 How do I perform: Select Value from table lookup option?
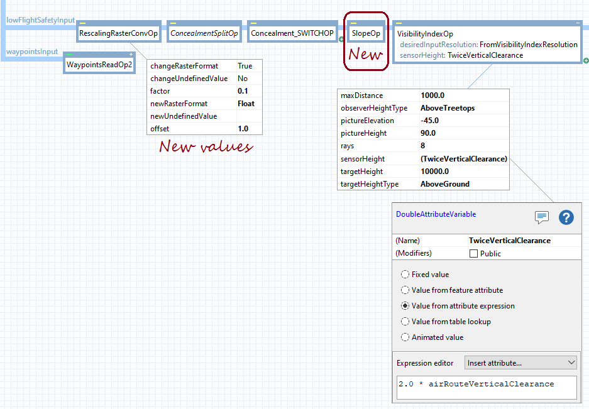coord(405,322)
